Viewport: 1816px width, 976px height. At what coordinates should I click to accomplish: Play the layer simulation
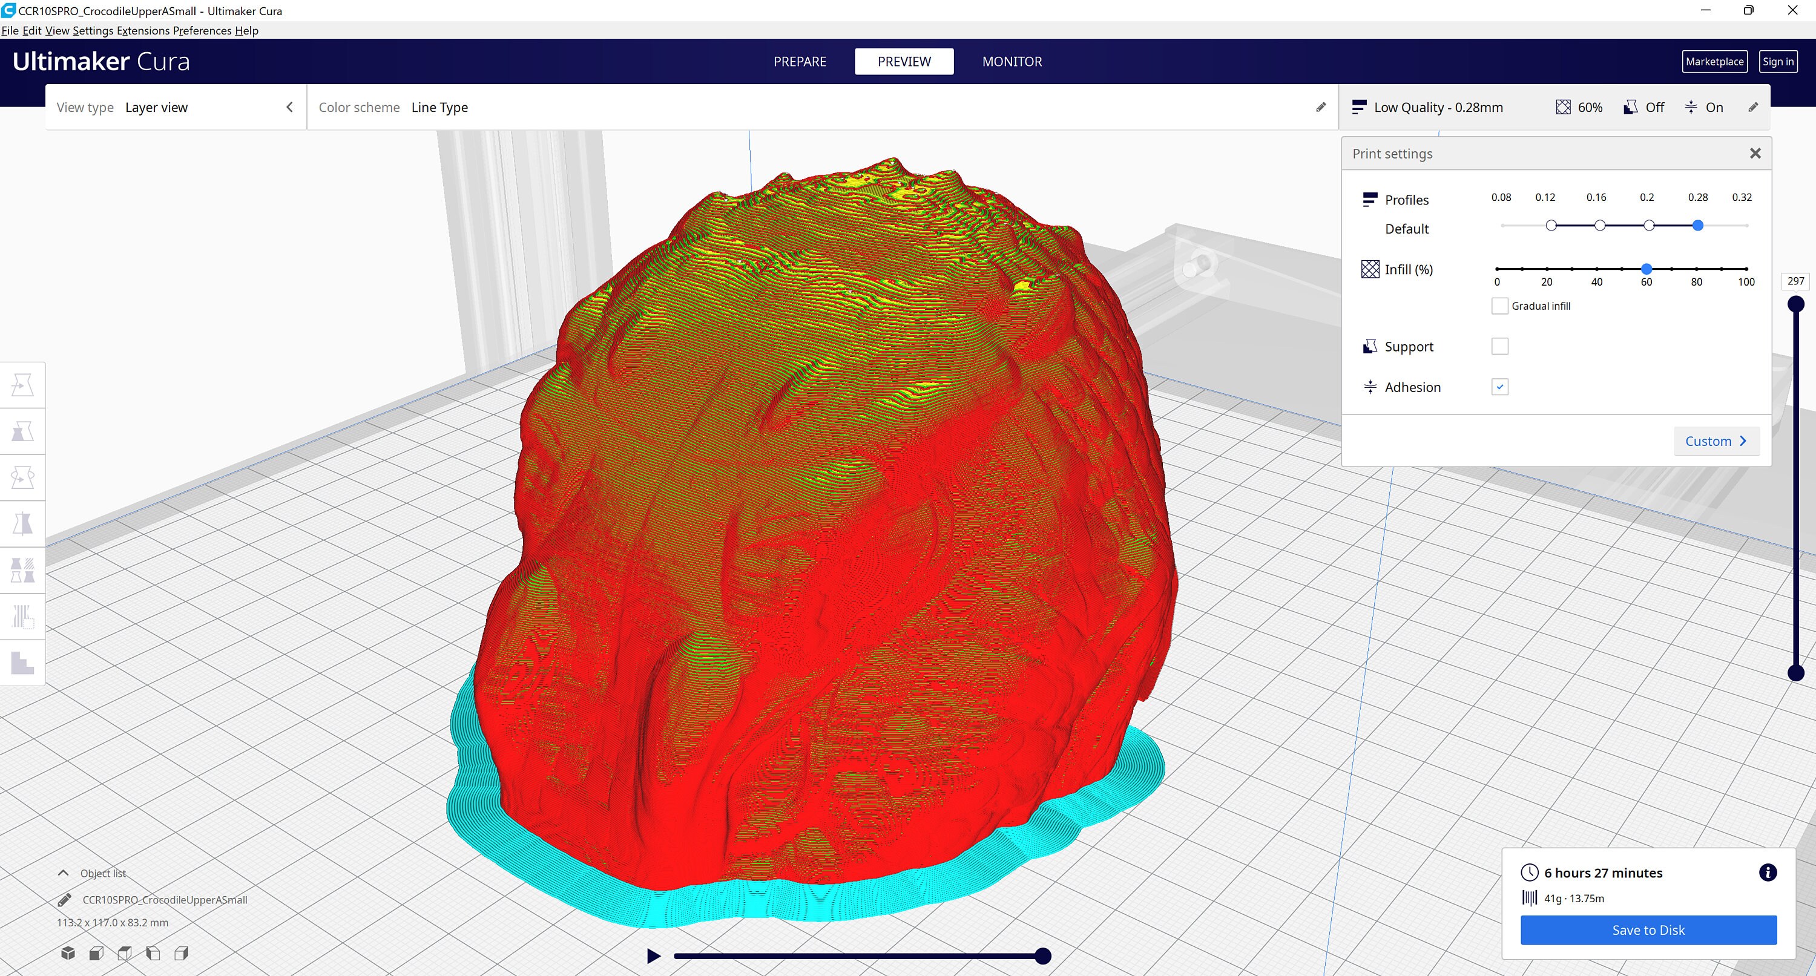[654, 955]
